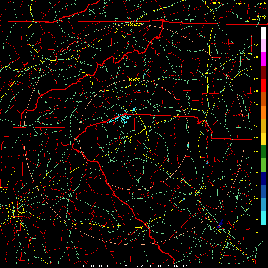Click the "TH" legend label
The image size is (268, 268).
tap(256, 233)
